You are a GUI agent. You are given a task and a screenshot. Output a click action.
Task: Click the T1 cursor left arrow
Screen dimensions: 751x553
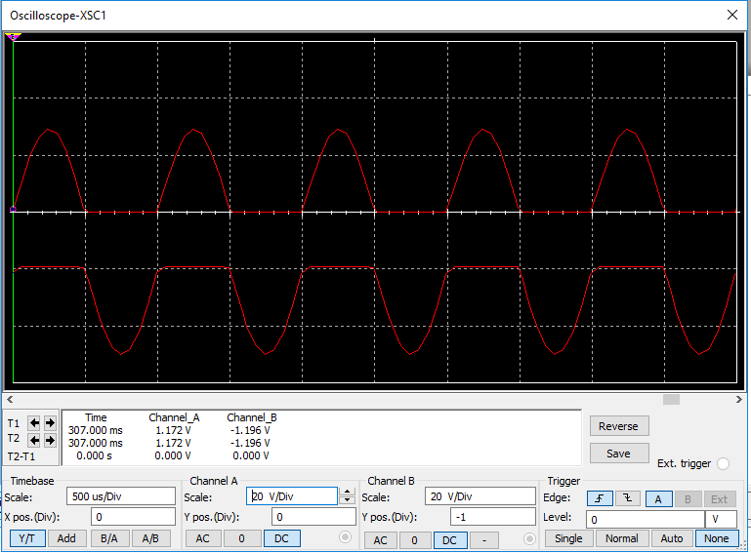(34, 423)
